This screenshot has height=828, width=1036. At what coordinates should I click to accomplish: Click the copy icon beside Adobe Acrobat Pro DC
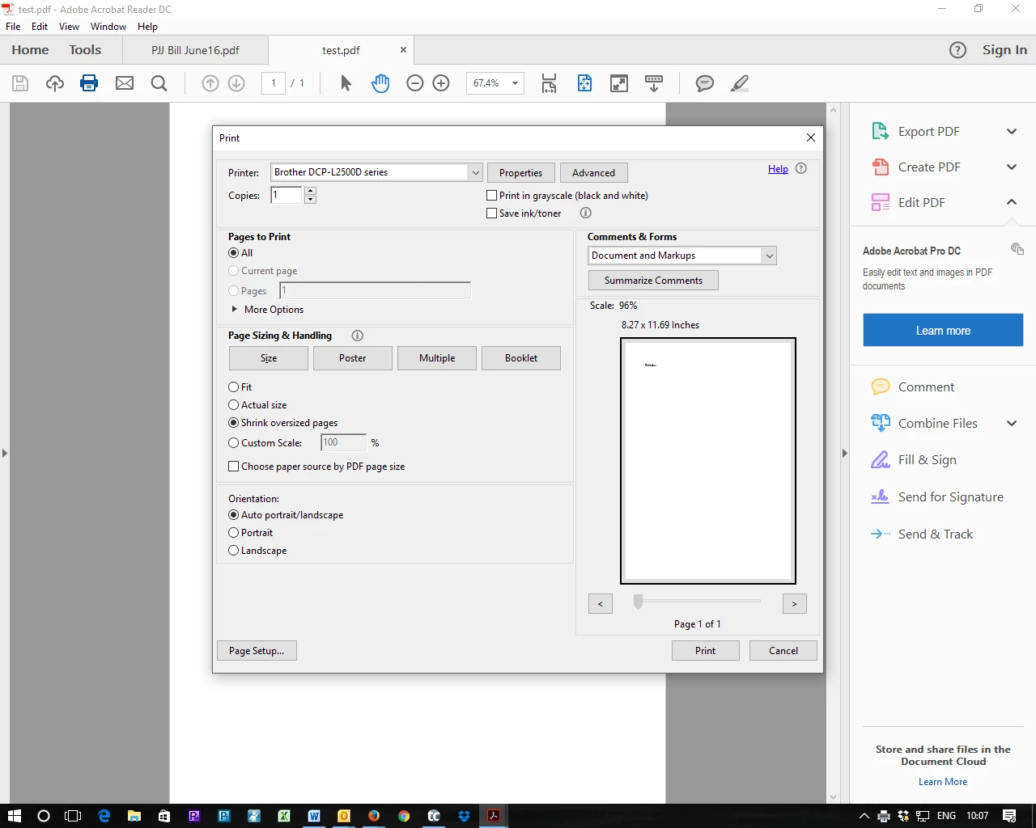click(1017, 249)
